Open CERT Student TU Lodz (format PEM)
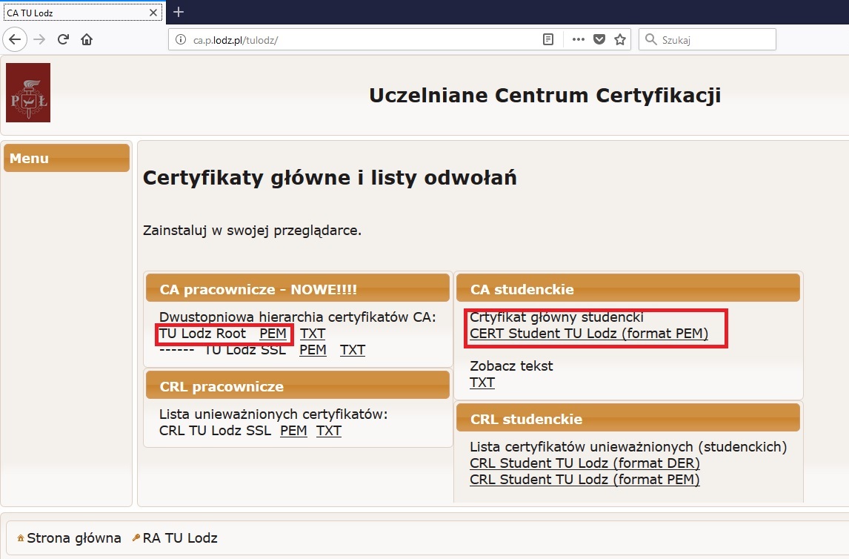The width and height of the screenshot is (849, 559). tap(589, 334)
